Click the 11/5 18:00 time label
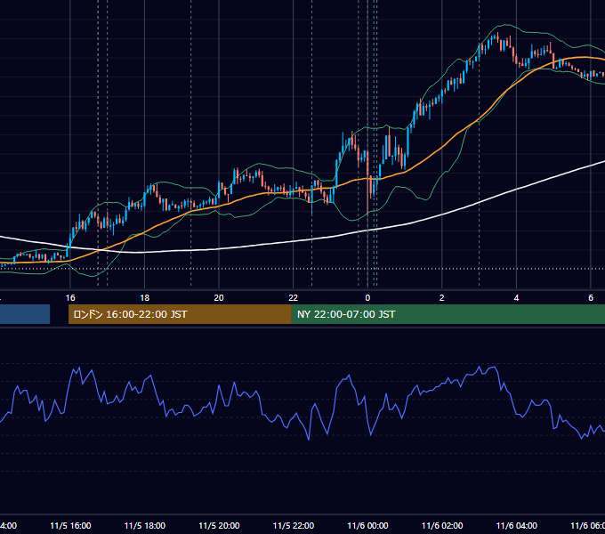This screenshot has height=534, width=605. click(145, 525)
